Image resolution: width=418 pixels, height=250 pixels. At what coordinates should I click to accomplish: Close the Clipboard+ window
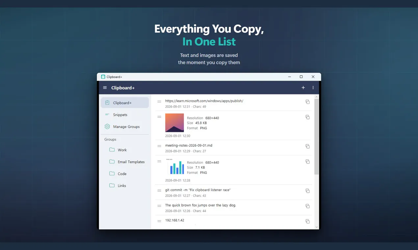point(313,77)
